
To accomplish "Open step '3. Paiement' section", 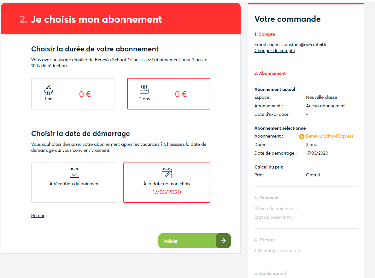I will click(x=267, y=198).
